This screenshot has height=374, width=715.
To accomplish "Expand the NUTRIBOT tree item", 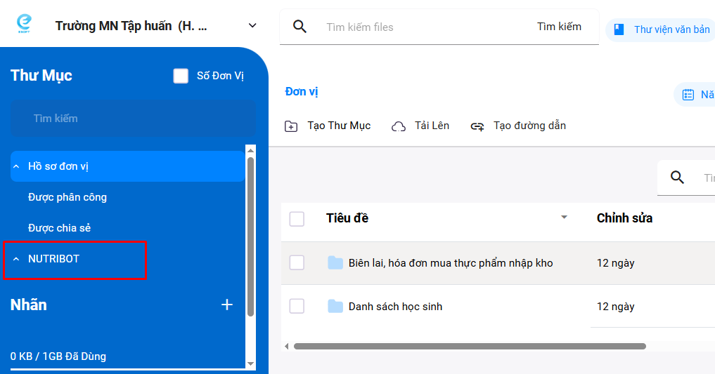I will click(16, 259).
